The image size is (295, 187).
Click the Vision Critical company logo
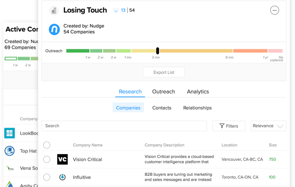pyautogui.click(x=62, y=159)
